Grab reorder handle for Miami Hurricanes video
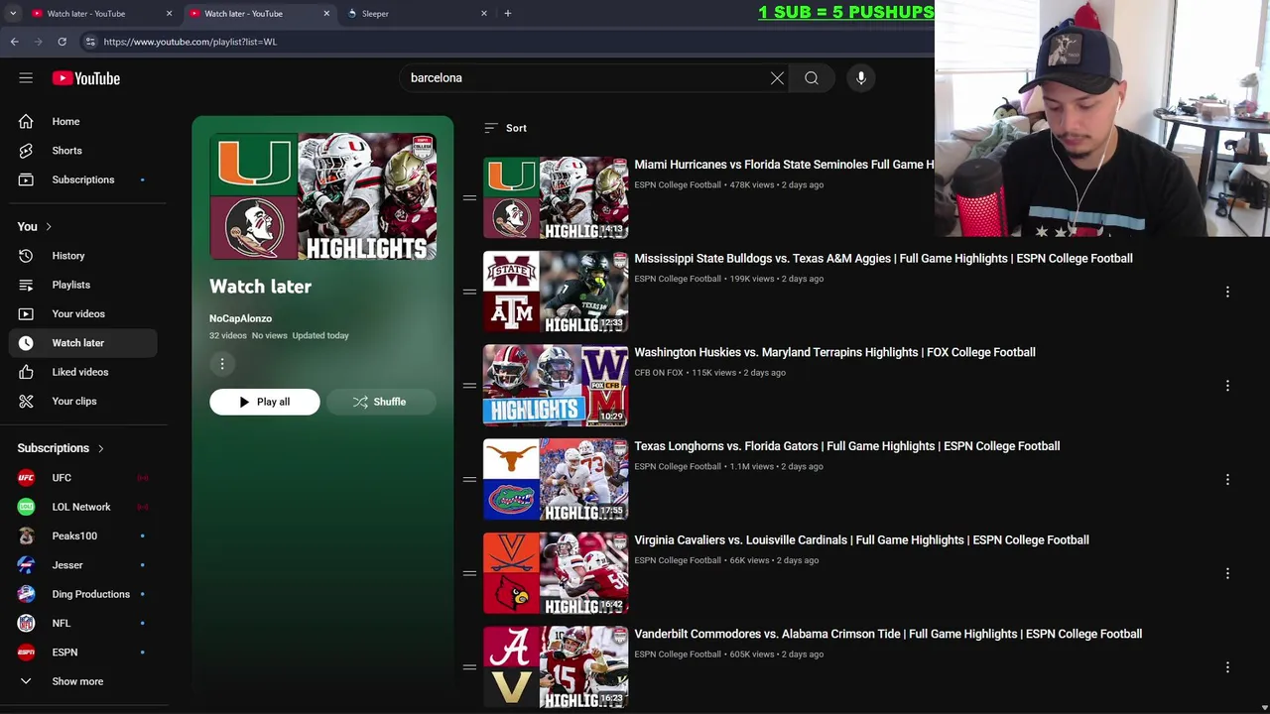The image size is (1270, 714). pos(469,197)
